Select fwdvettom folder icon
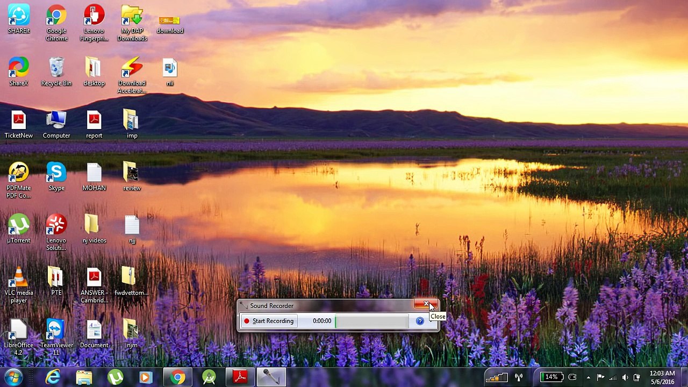Viewport: 688px width, 387px height. (x=132, y=281)
